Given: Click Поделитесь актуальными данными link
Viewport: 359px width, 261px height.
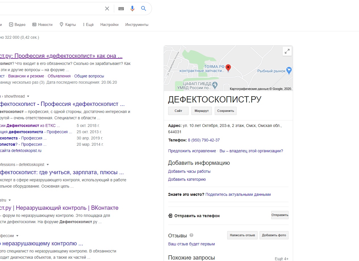Looking at the screenshot, I should coord(238,194).
